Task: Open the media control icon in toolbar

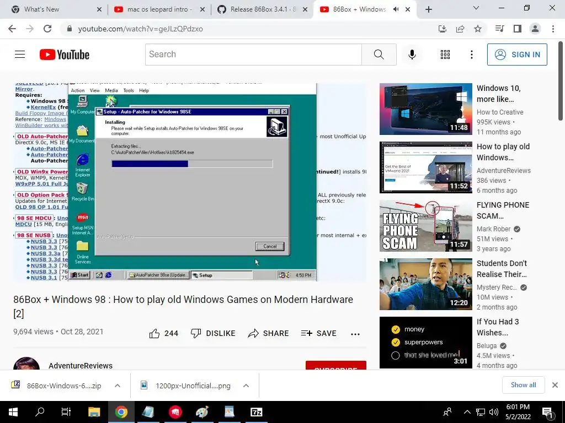Action: (x=499, y=29)
